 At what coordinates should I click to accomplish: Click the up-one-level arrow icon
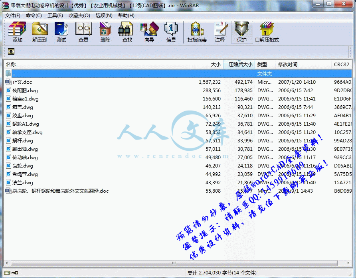pyautogui.click(x=11, y=51)
